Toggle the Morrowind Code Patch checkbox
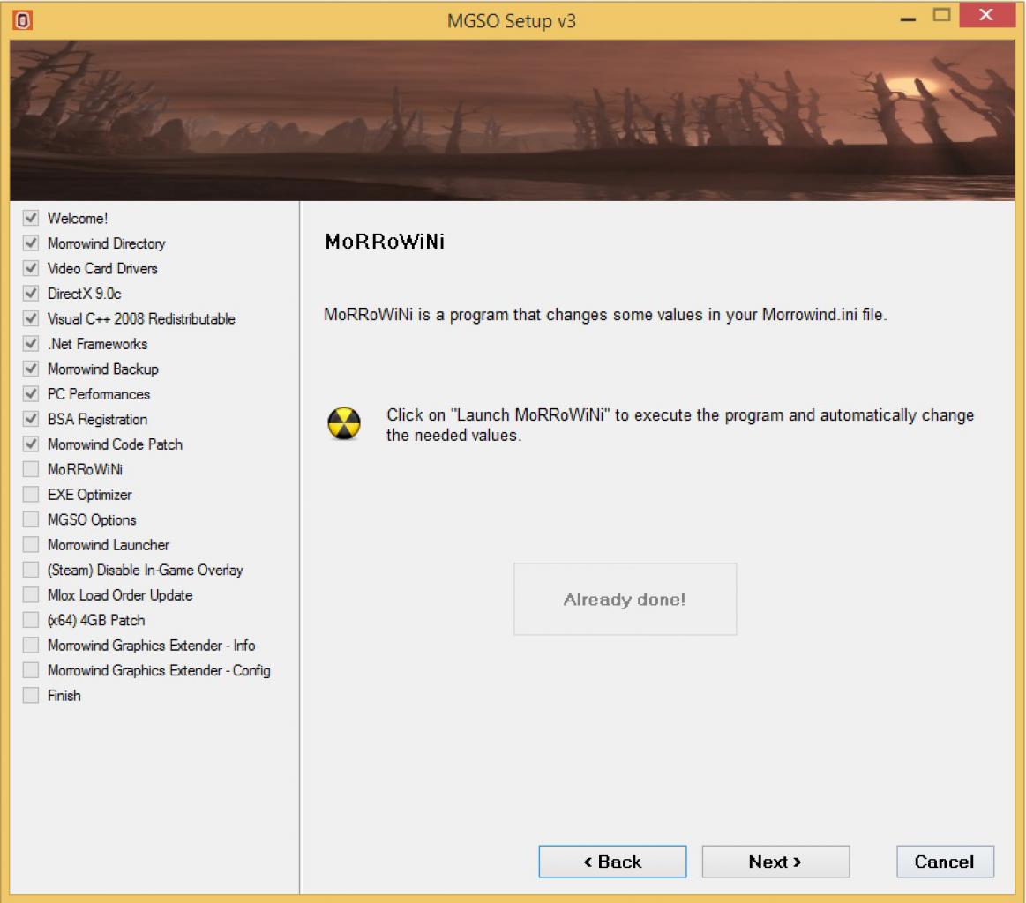Viewport: 1026px width, 903px height. [31, 444]
